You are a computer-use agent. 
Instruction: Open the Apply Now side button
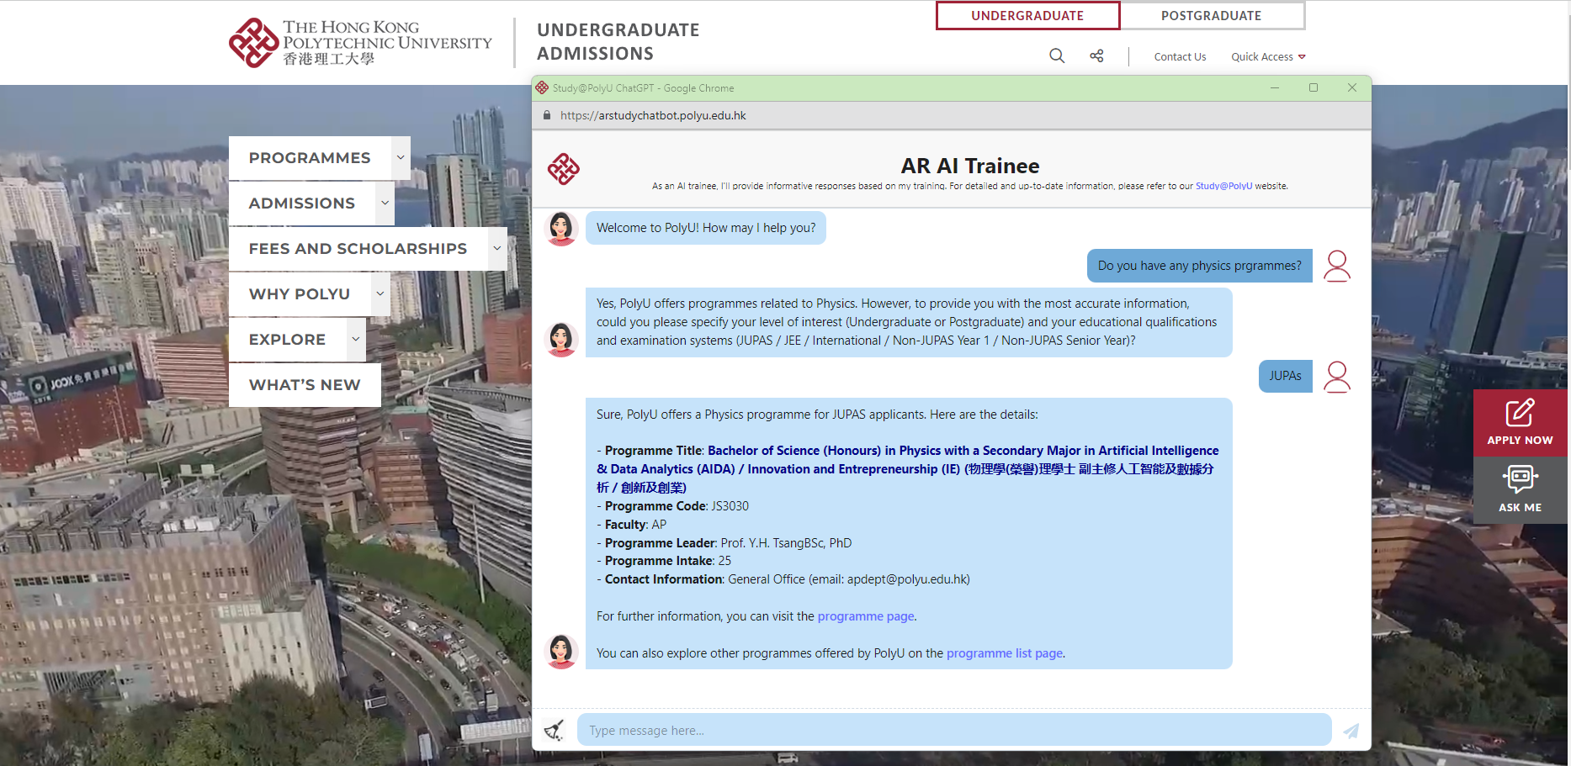(x=1520, y=423)
